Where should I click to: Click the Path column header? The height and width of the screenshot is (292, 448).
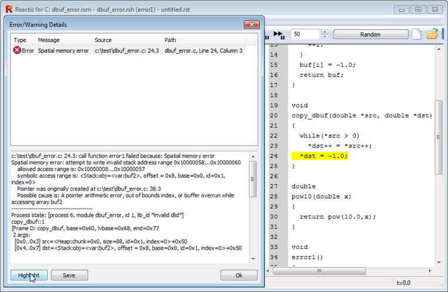coord(208,40)
